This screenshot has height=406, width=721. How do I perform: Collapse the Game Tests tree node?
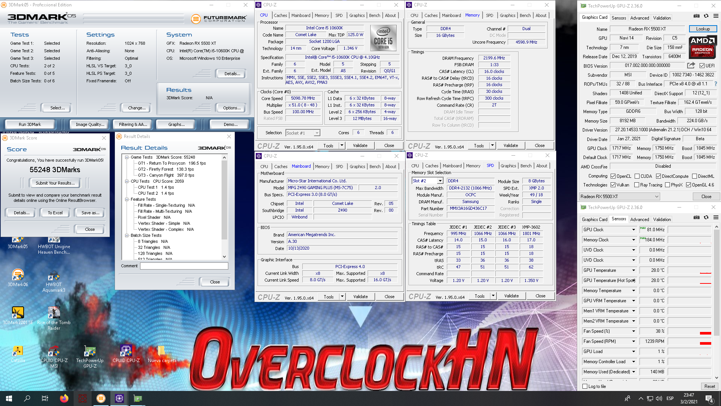(x=127, y=158)
